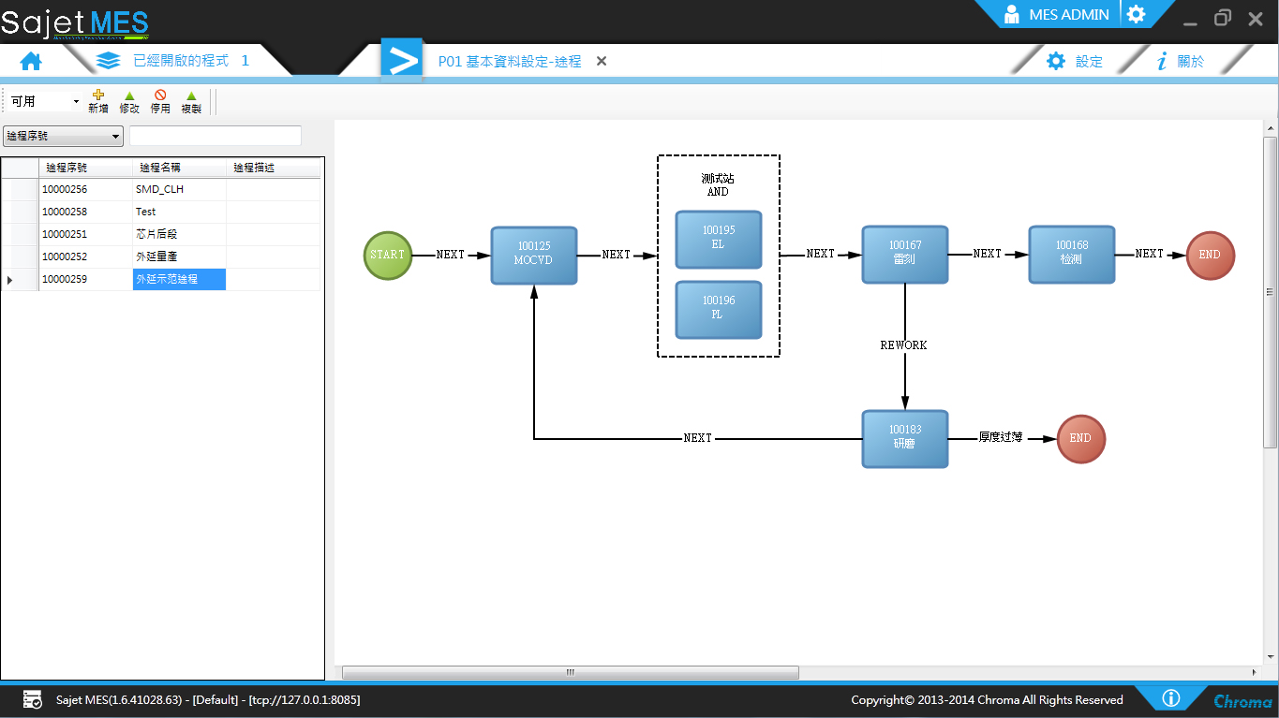Click 停用 disable toolbar button
Viewport: 1279px width, 718px height.
[160, 101]
